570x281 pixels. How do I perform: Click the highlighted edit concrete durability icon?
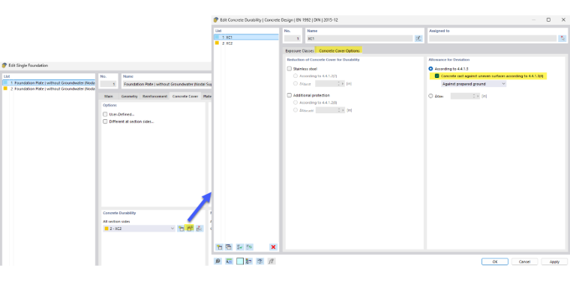point(190,229)
